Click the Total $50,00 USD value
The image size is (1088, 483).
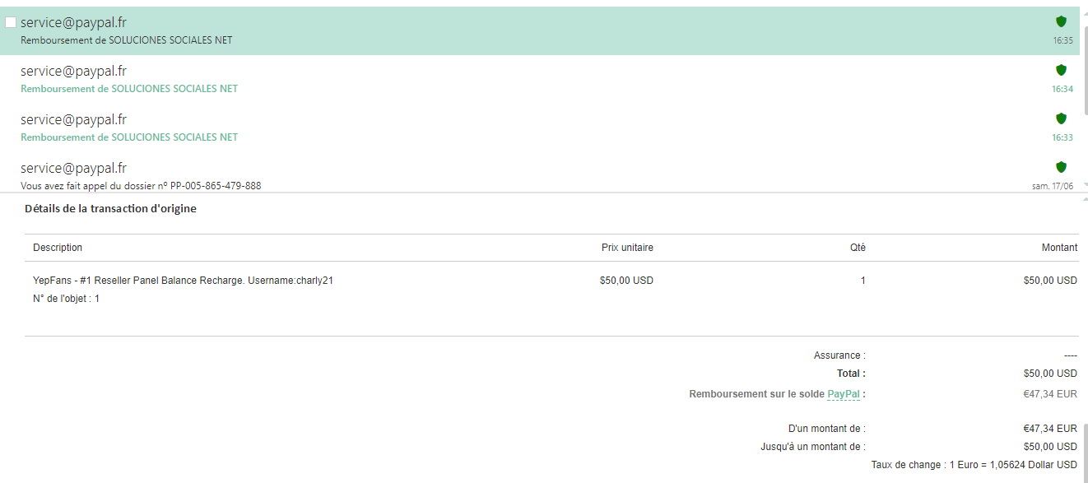pos(1050,374)
